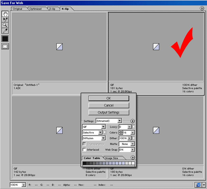Screen dimensions: 207x189
Task: Click the Lossy value input field
Action: (x=123, y=127)
